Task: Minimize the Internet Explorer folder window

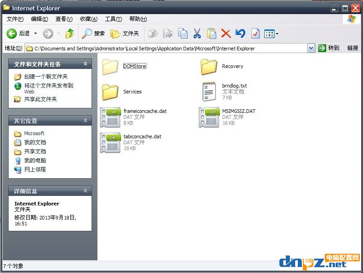Action: pos(334,8)
